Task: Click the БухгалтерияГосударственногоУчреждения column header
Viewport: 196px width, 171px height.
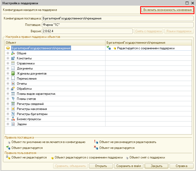Action: [x=149, y=43]
